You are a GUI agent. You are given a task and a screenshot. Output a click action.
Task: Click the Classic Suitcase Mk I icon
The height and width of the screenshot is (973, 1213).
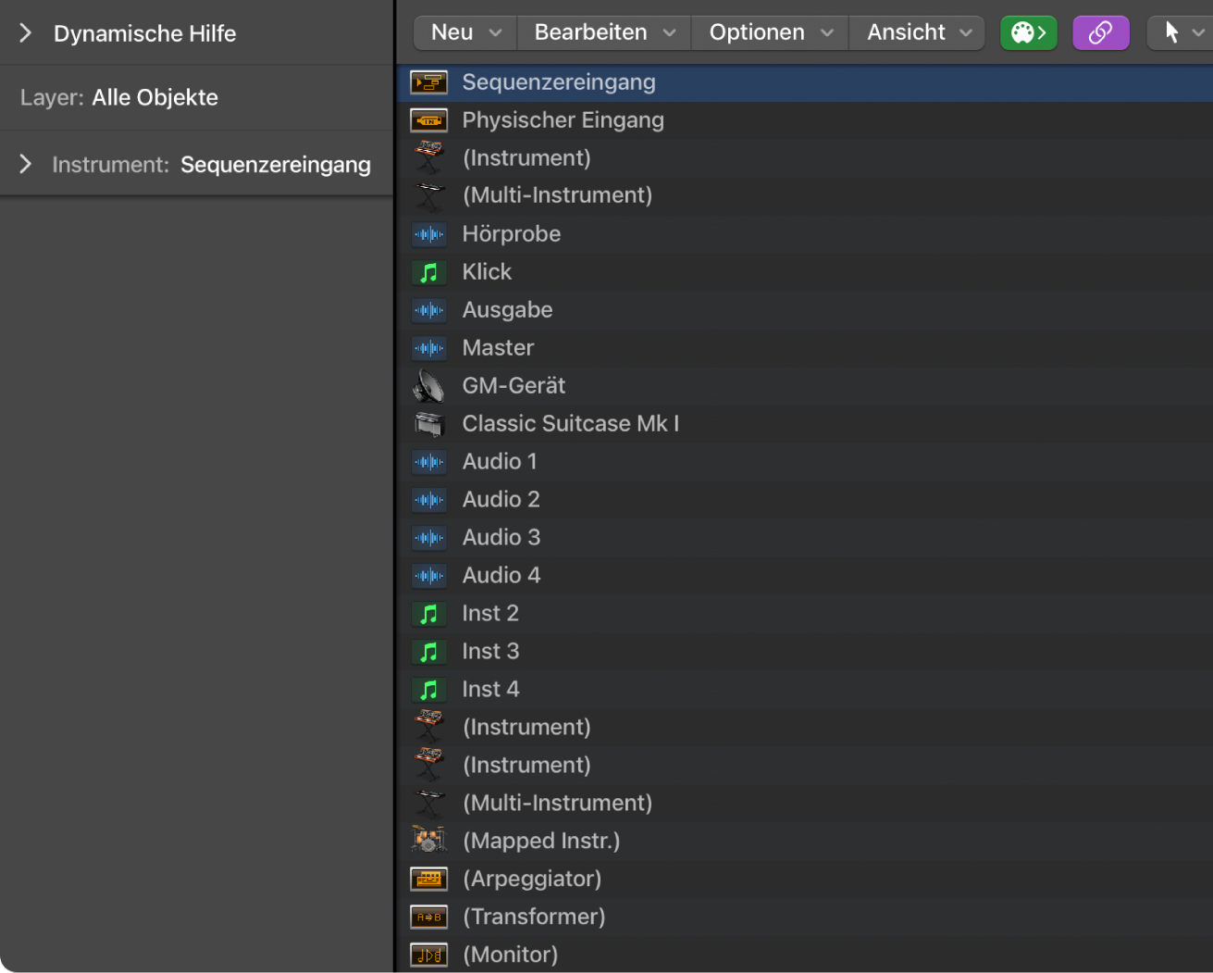[x=428, y=423]
